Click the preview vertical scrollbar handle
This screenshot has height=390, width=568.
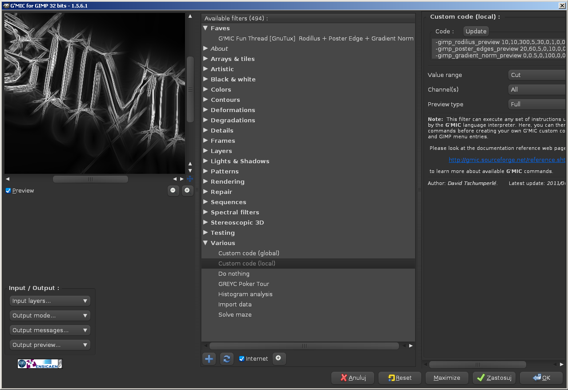click(190, 89)
